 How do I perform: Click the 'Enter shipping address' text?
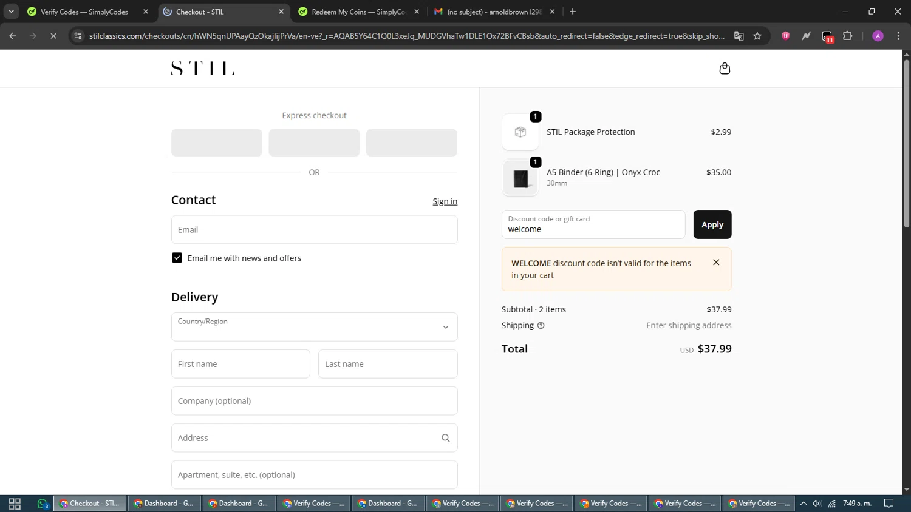pos(689,326)
